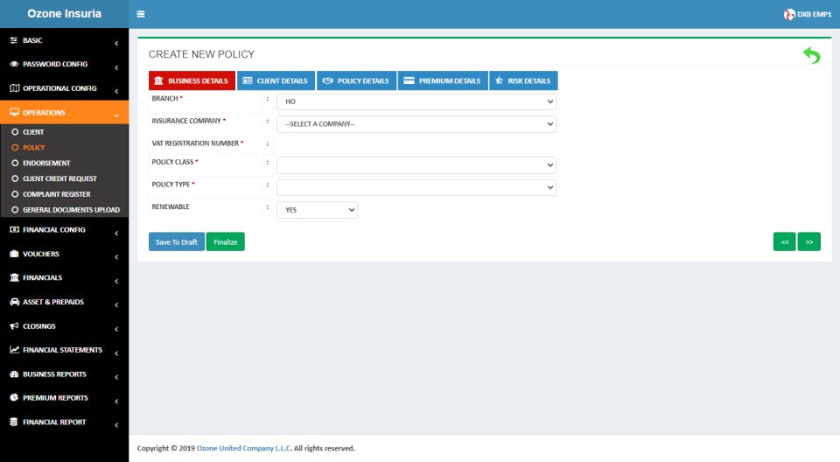This screenshot has width=840, height=462.
Task: Click the circle icon beside Endorsement
Action: [15, 163]
